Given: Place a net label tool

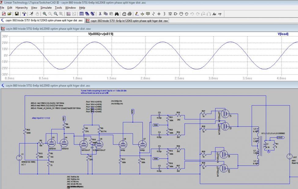Looking at the screenshot, I should [x=148, y=14].
